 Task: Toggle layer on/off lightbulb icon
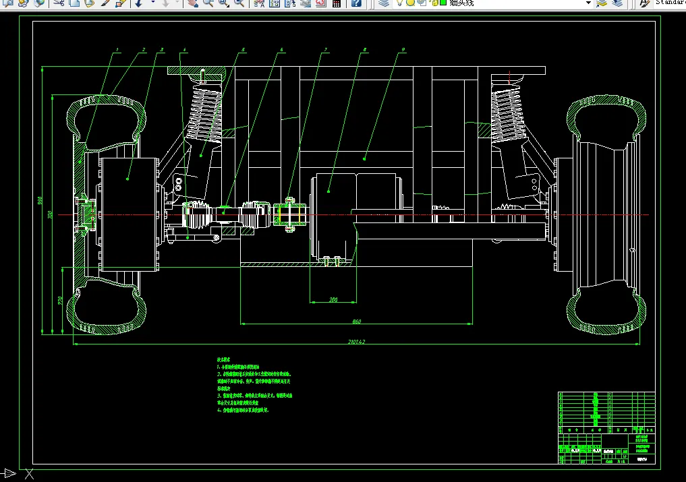399,3
